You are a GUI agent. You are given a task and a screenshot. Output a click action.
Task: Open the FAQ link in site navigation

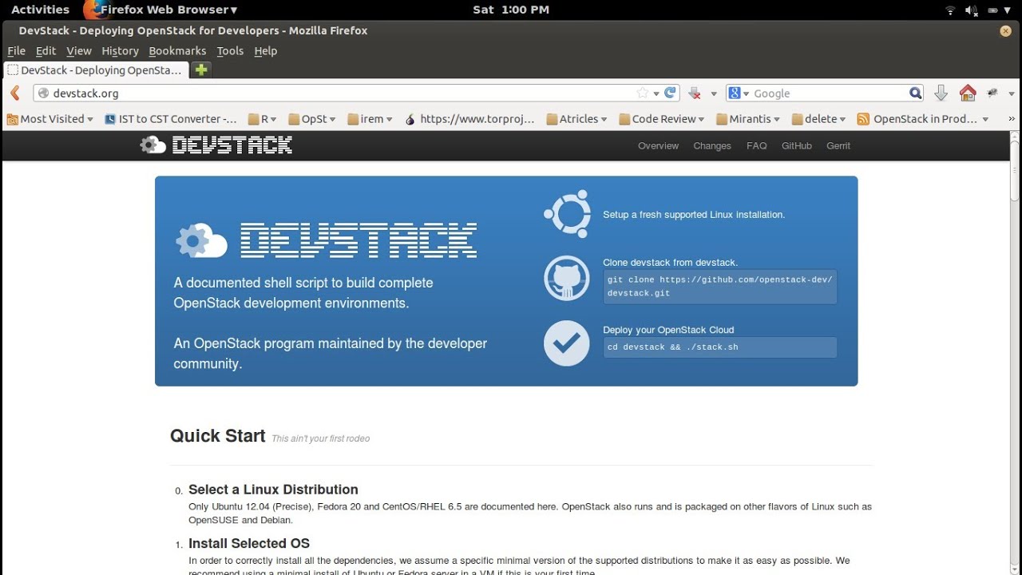[x=756, y=145]
